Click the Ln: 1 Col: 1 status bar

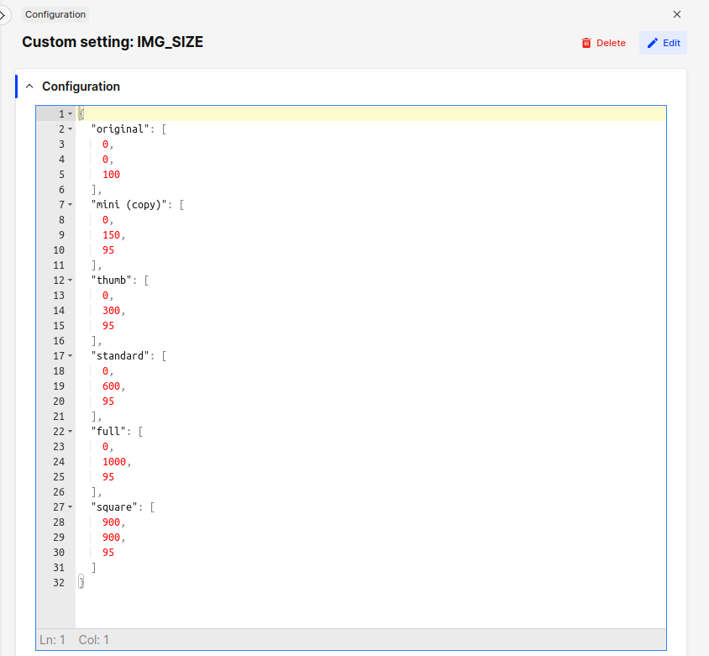74,640
